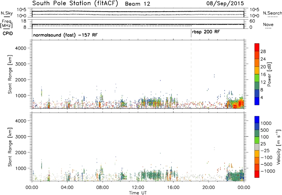Screen dimensions: 282x195
Task: Click the blue 1000 Velocity colorbar segment
Action: pyautogui.click(x=257, y=120)
